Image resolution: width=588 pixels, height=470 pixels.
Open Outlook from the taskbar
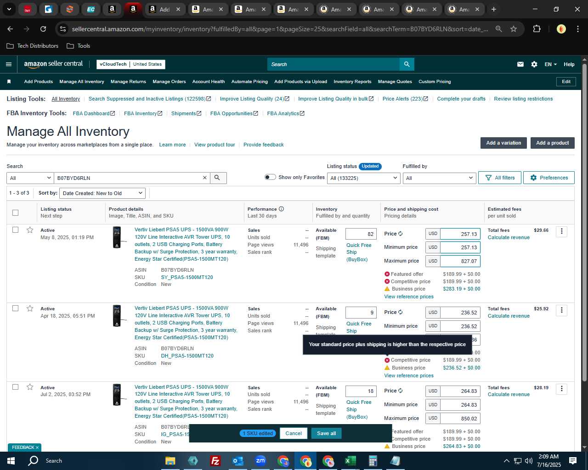pos(237,461)
